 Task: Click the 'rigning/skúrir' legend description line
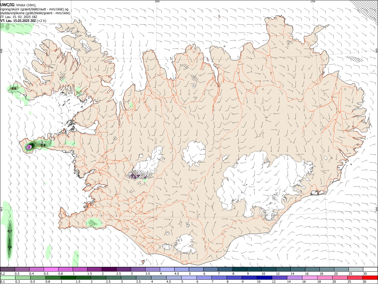coord(34,9)
